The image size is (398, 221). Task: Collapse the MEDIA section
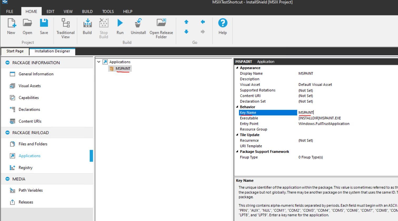coord(7,179)
